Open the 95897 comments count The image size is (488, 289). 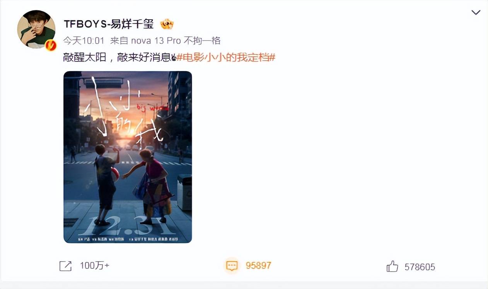(258, 265)
